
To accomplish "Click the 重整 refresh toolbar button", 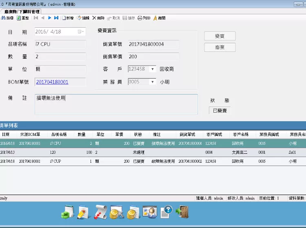I will [23, 18].
